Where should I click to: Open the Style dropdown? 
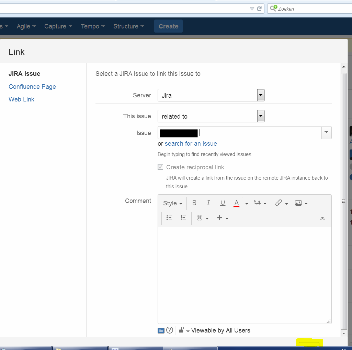172,203
